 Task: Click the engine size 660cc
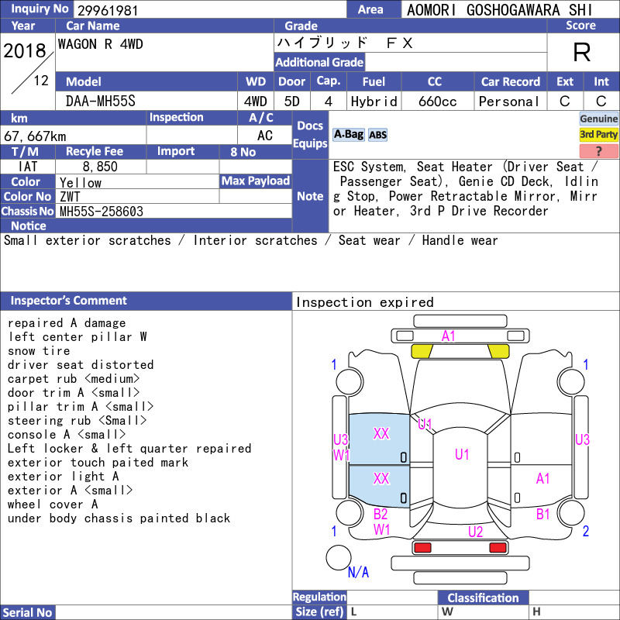437,102
